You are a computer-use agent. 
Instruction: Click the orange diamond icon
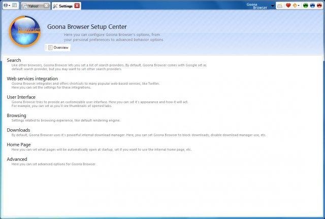click(295, 6)
